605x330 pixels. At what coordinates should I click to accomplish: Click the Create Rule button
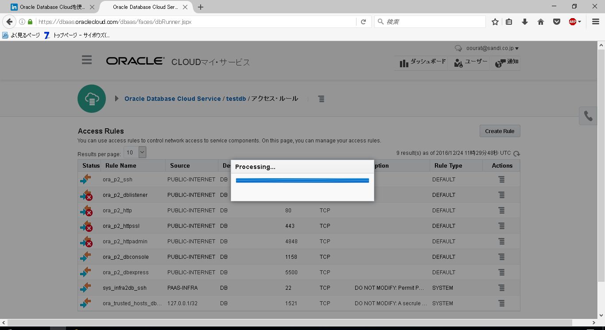pyautogui.click(x=500, y=131)
